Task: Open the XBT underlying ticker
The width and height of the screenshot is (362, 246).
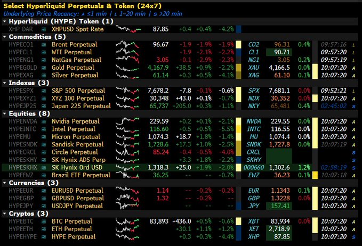Action: 253,222
